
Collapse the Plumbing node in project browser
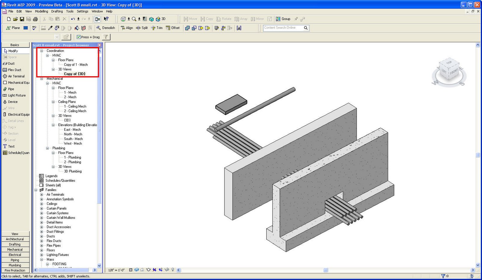(47, 148)
